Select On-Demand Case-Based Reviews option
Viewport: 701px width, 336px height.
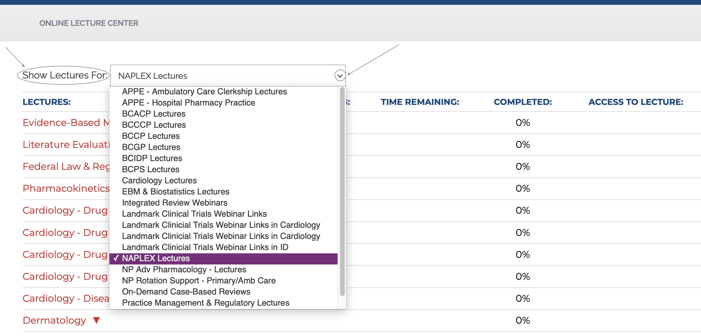pyautogui.click(x=224, y=292)
